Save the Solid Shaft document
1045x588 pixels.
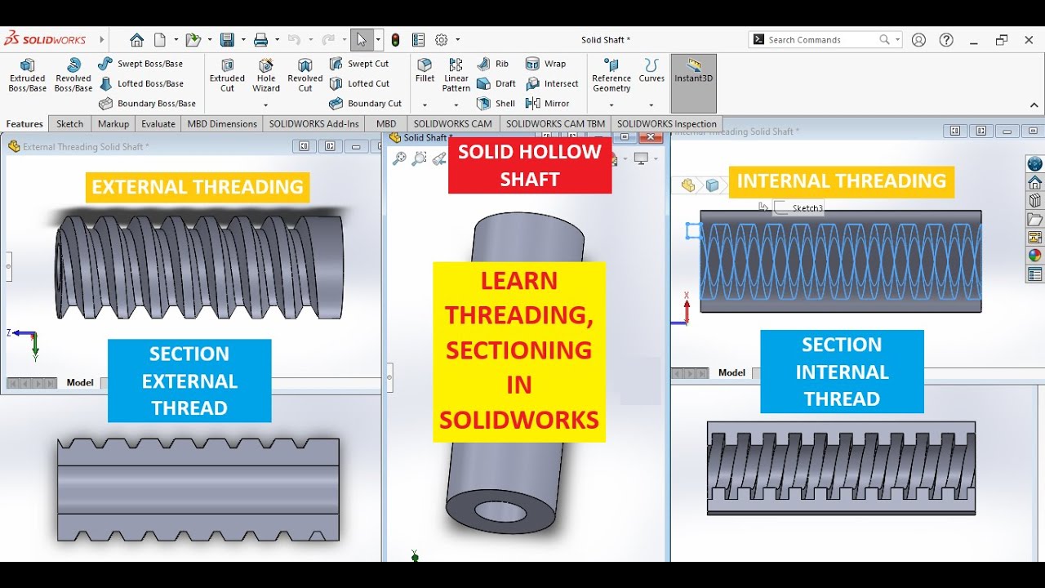click(227, 39)
